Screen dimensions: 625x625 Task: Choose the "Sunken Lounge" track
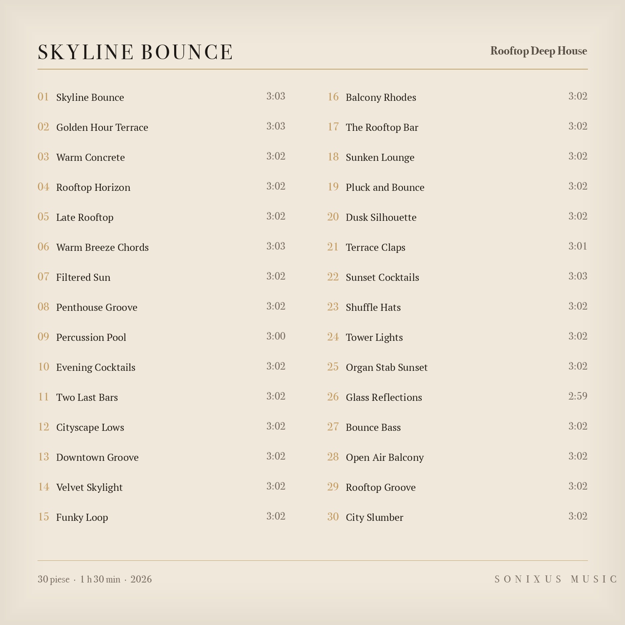(380, 157)
